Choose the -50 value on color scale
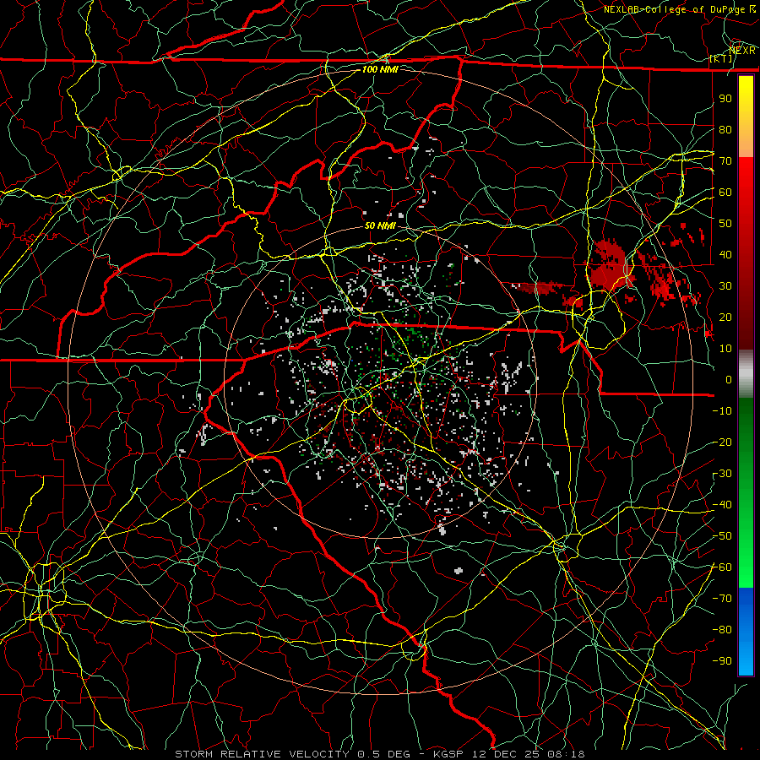Screen dimensions: 760x760 [722, 536]
